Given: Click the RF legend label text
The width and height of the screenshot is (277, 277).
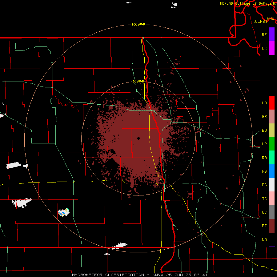Looking at the screenshot, I should [x=264, y=34].
